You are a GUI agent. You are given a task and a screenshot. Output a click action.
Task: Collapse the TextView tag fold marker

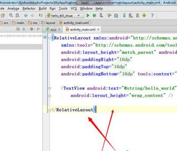click(50, 88)
